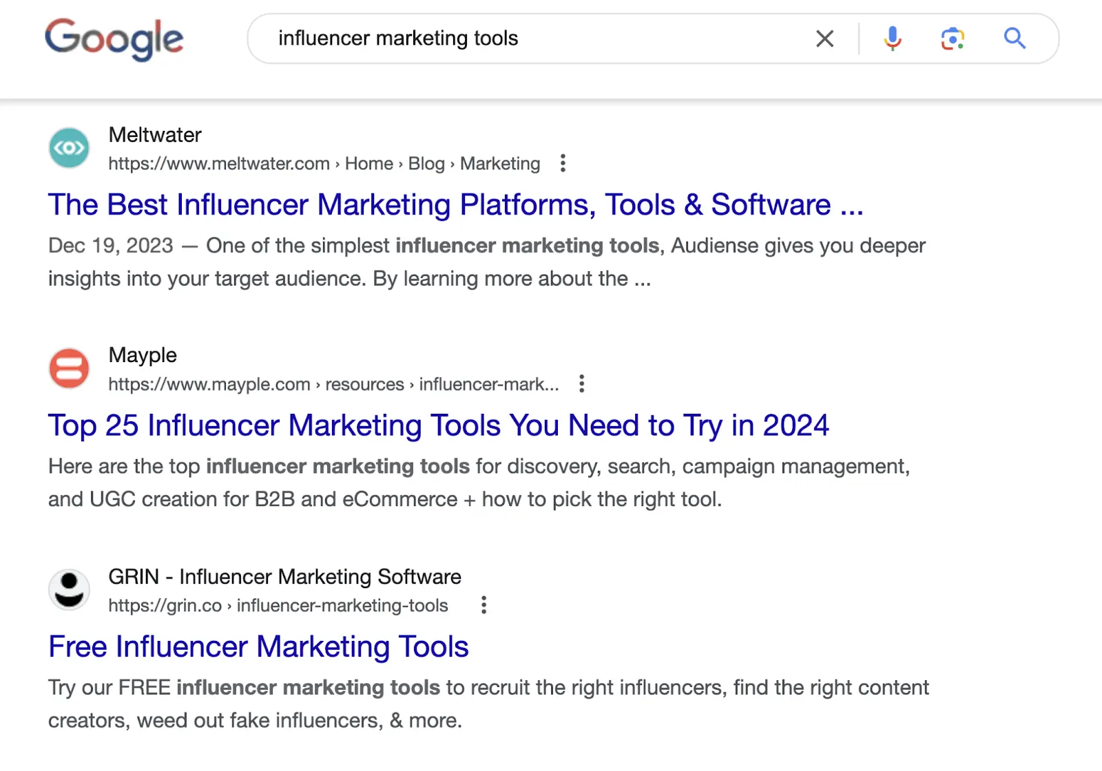Open 'Free Influencer Marketing Tools' result
The height and width of the screenshot is (771, 1102).
pos(257,646)
